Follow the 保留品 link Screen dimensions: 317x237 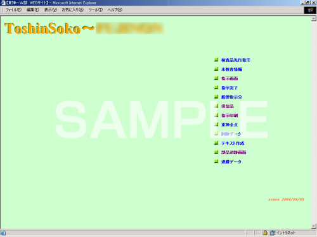228,106
